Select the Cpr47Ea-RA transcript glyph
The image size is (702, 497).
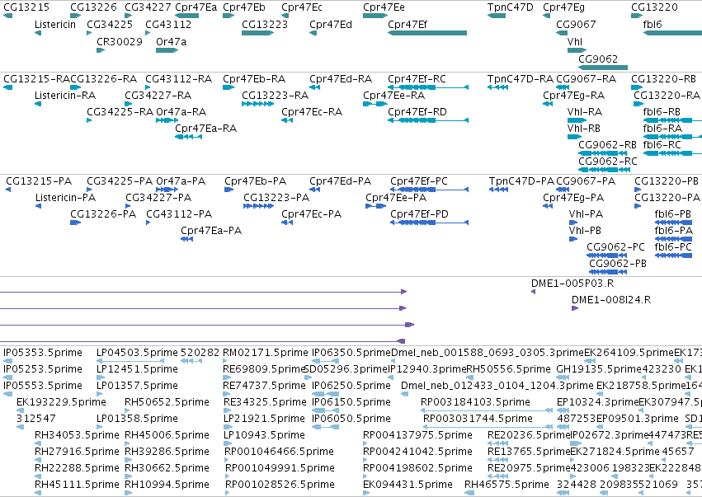188,137
